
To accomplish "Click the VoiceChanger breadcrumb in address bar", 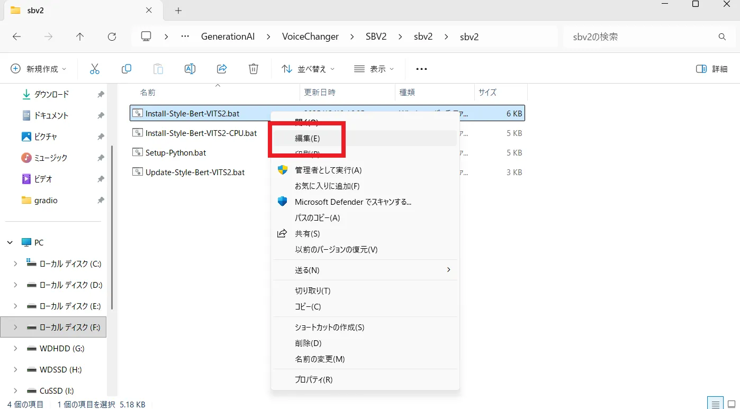I will coord(310,37).
